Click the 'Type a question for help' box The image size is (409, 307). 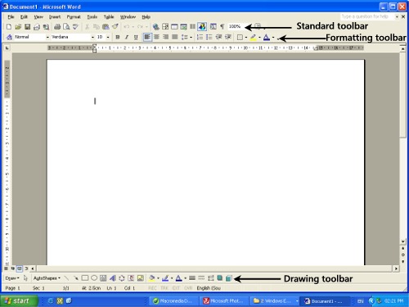[x=367, y=16]
